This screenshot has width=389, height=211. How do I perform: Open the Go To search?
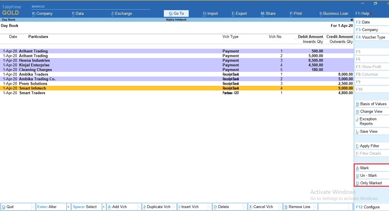pyautogui.click(x=176, y=13)
